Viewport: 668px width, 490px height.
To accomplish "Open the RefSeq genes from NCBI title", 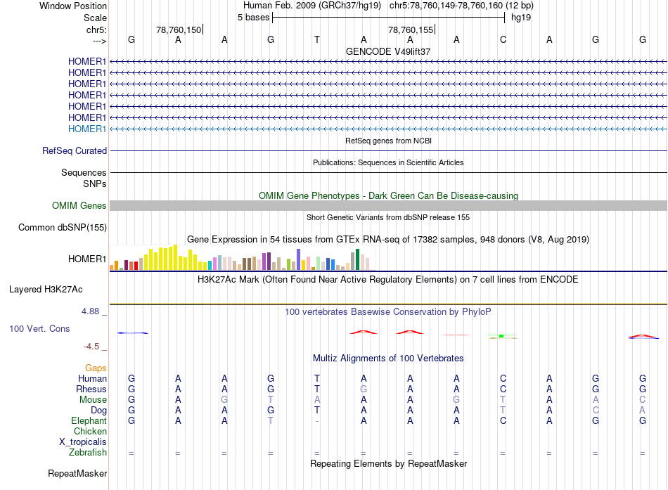I will coord(388,141).
